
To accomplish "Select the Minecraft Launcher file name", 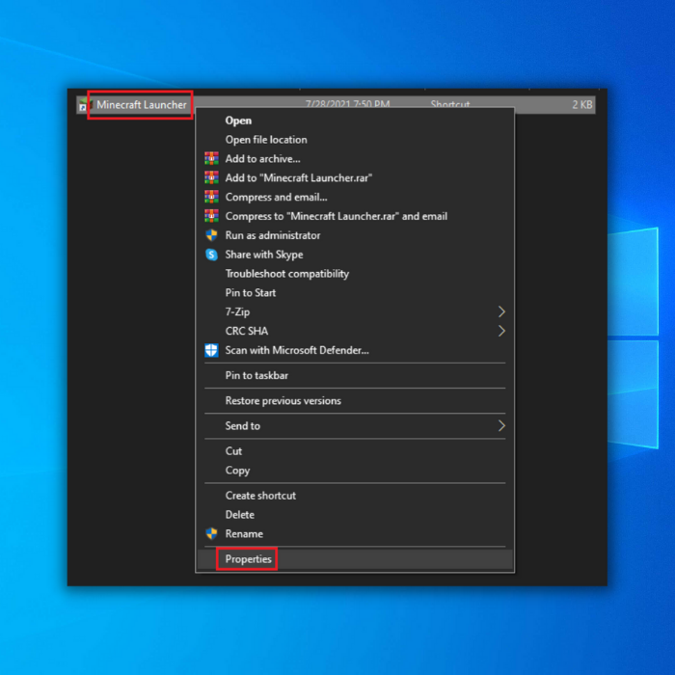I will 141,105.
